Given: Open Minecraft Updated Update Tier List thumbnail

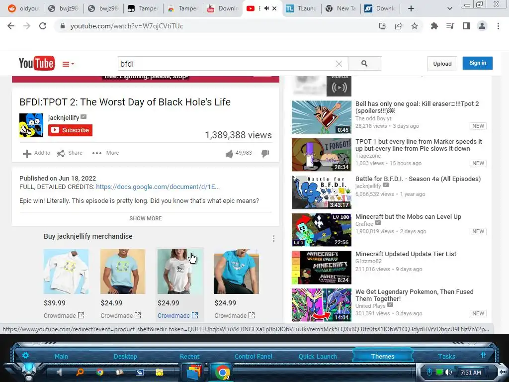Looking at the screenshot, I should 322,268.
